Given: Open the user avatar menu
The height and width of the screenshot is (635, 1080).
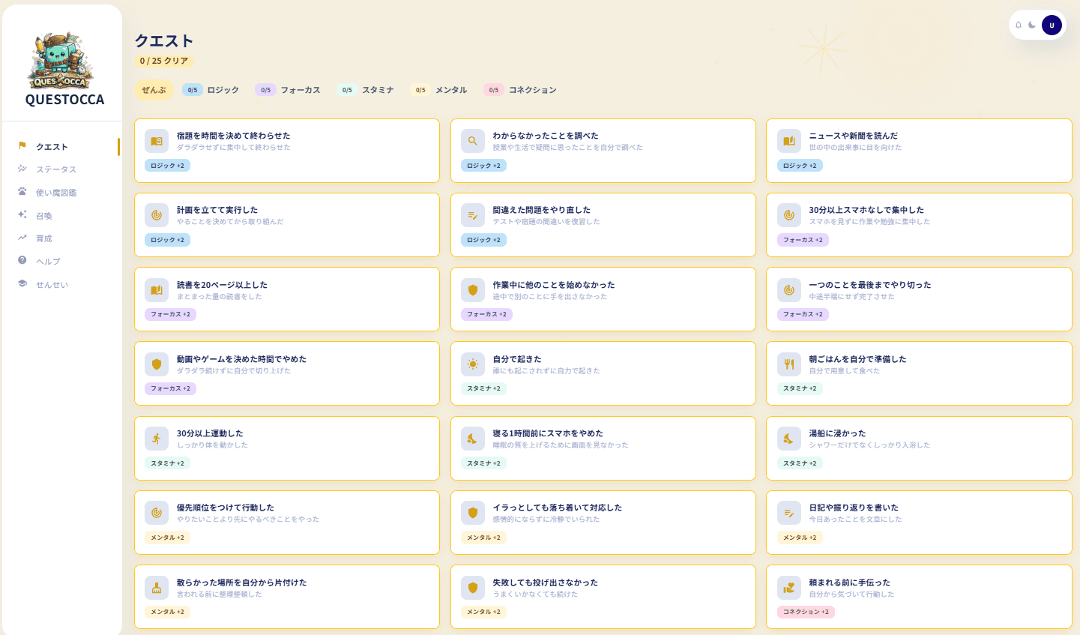Looking at the screenshot, I should click(1052, 25).
